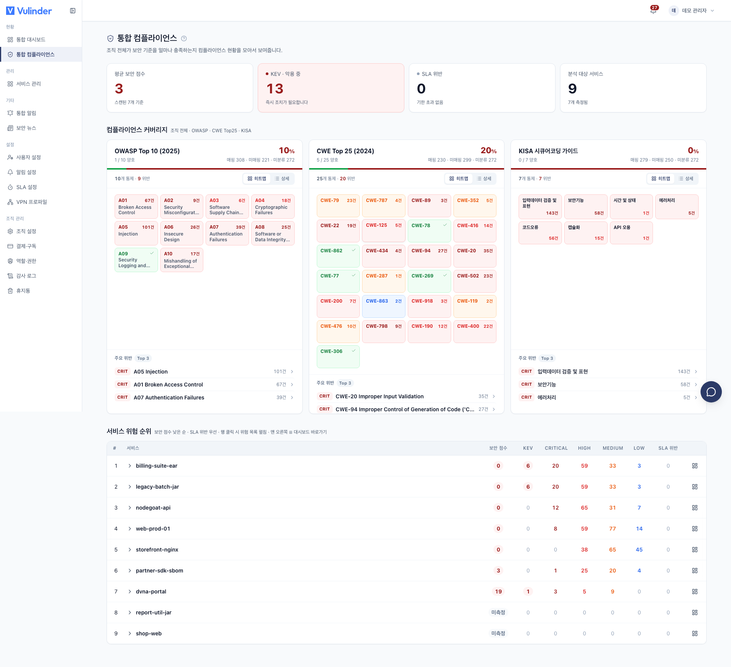Open A07 Authentication Failures violation row
Viewport: 731px width, 667px height.
tap(204, 398)
